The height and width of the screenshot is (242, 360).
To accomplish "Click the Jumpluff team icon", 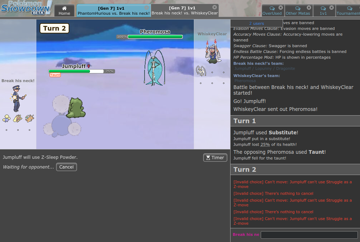I will click(6, 118).
